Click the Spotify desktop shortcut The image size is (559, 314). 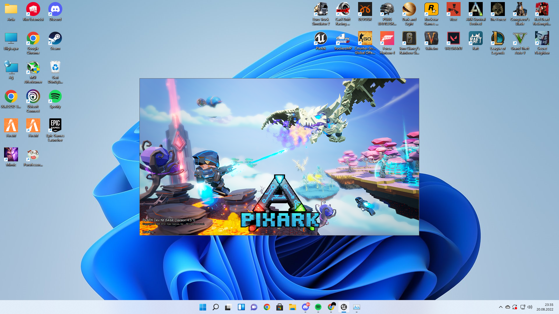55,99
